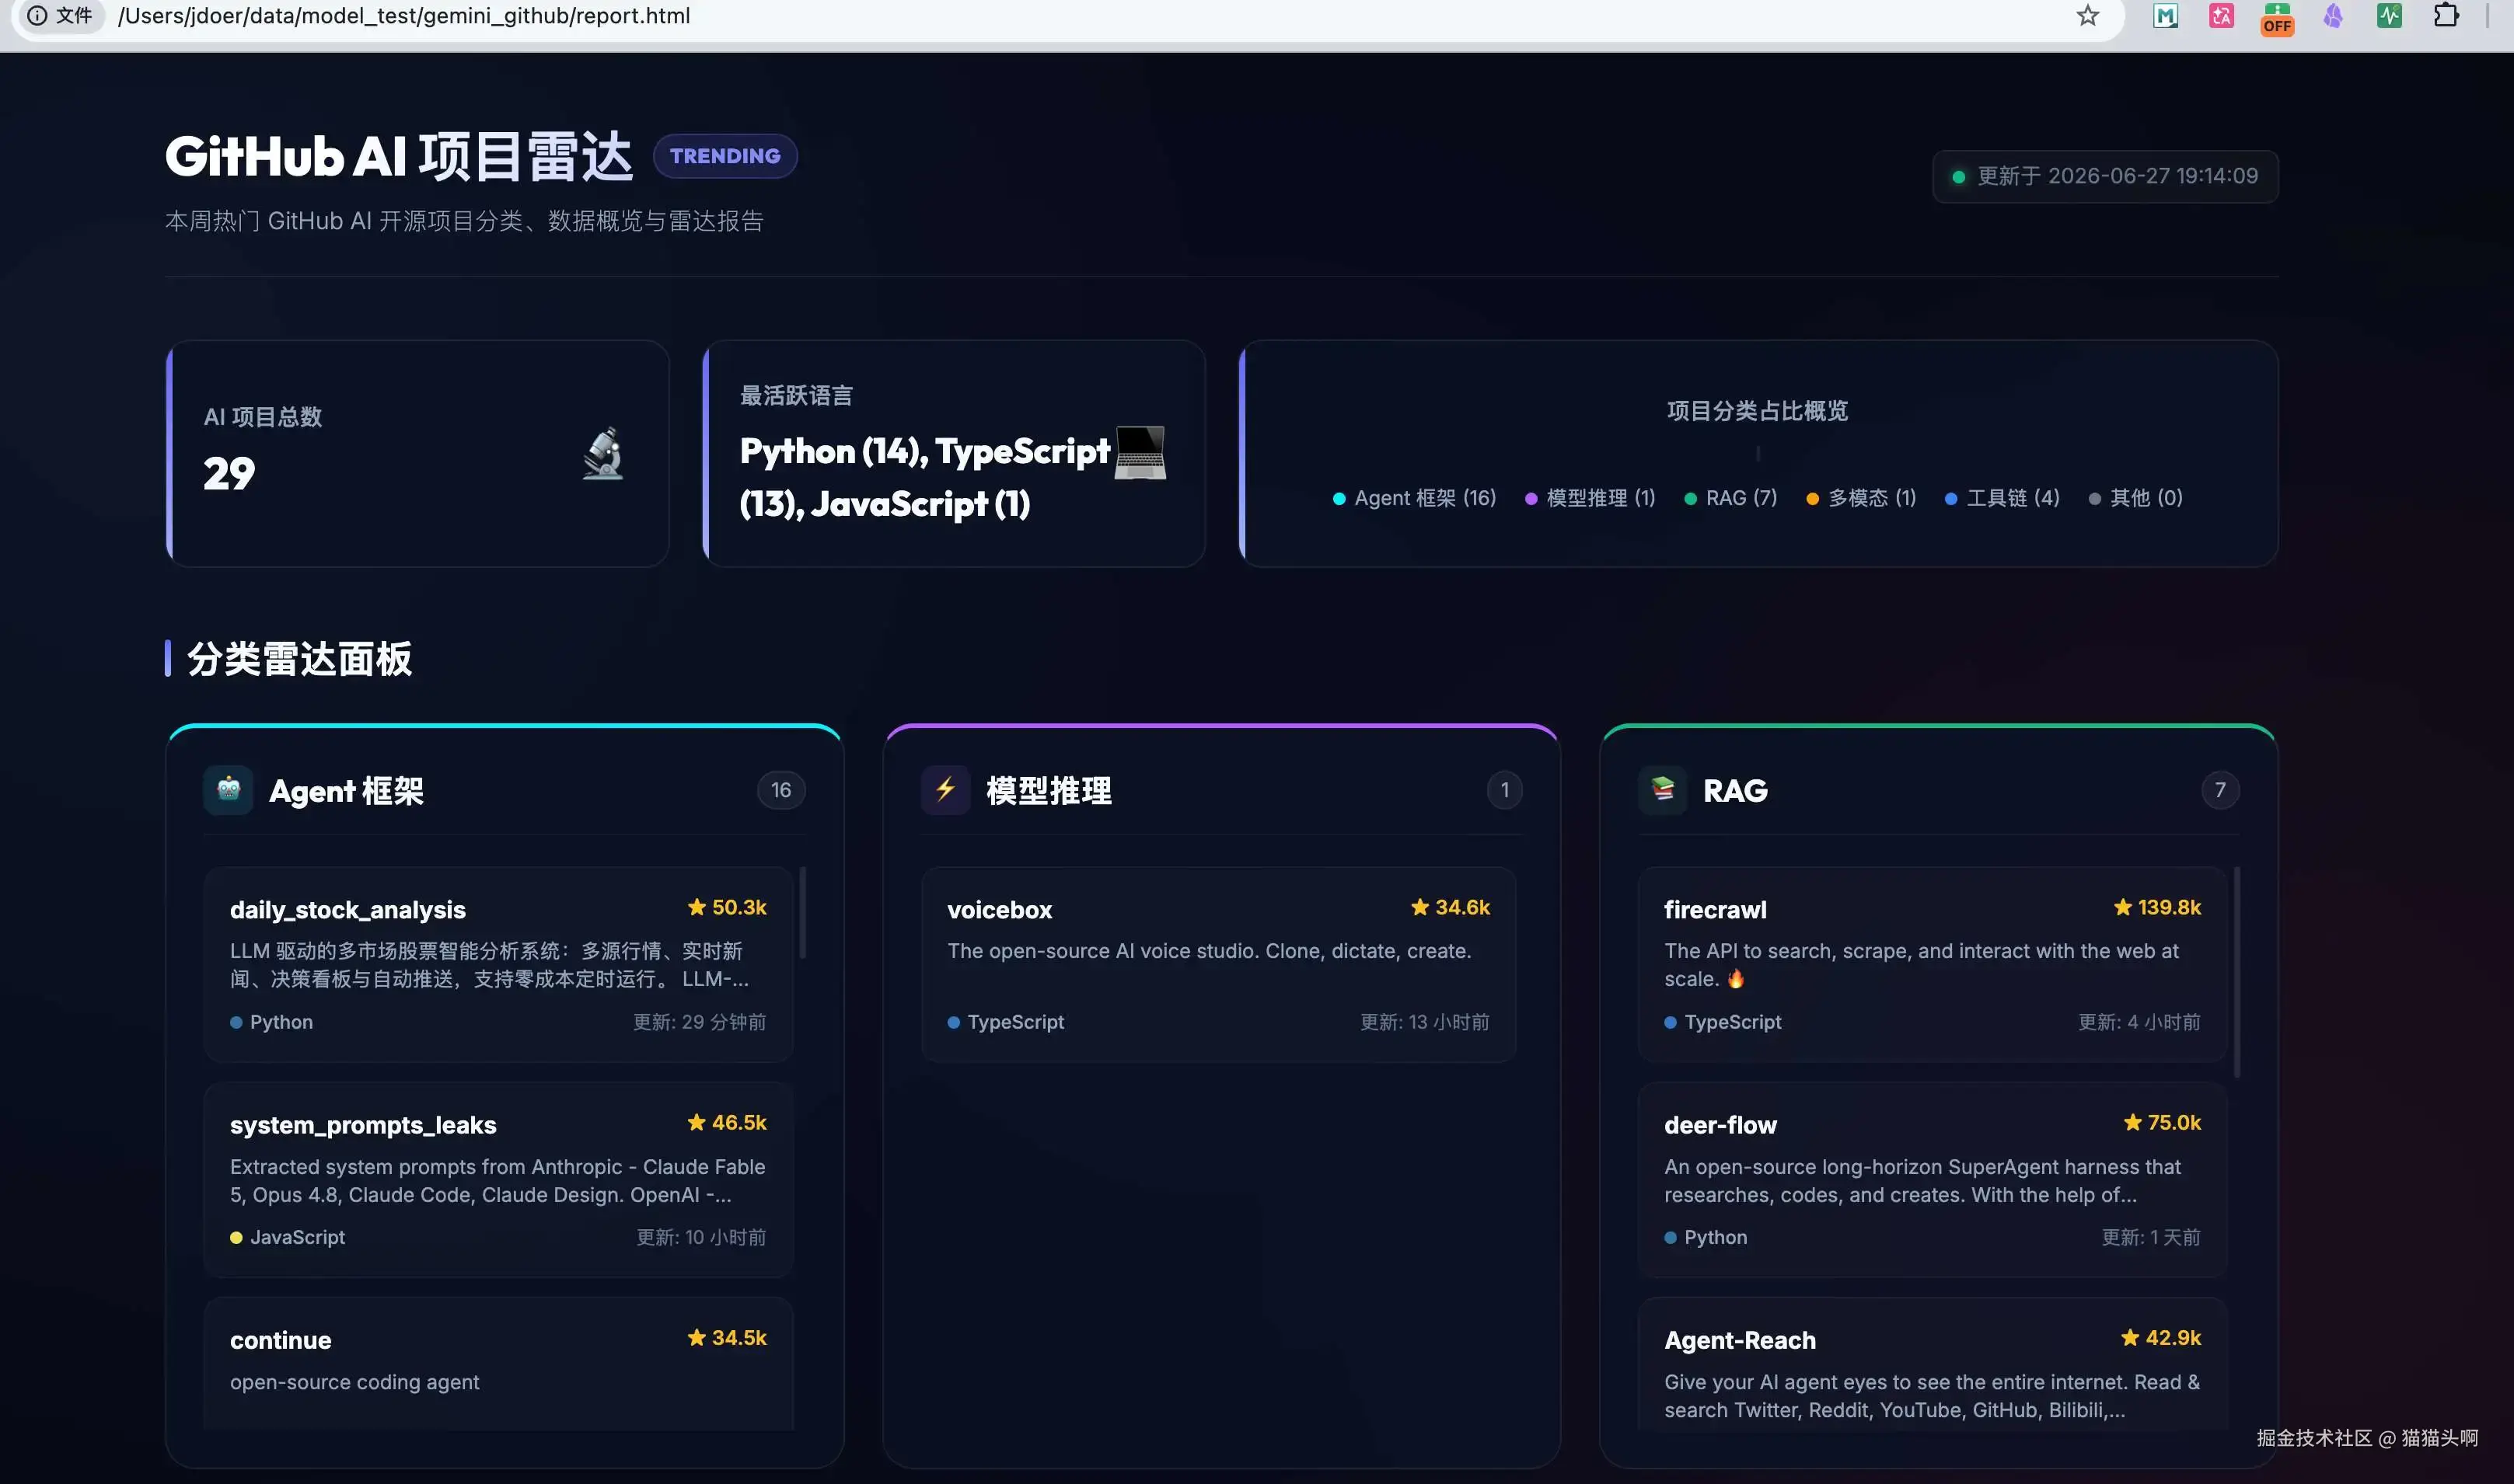This screenshot has width=2514, height=1484.
Task: Click '更新: 29 分钟前' on daily_stock_analysis
Action: point(700,1022)
